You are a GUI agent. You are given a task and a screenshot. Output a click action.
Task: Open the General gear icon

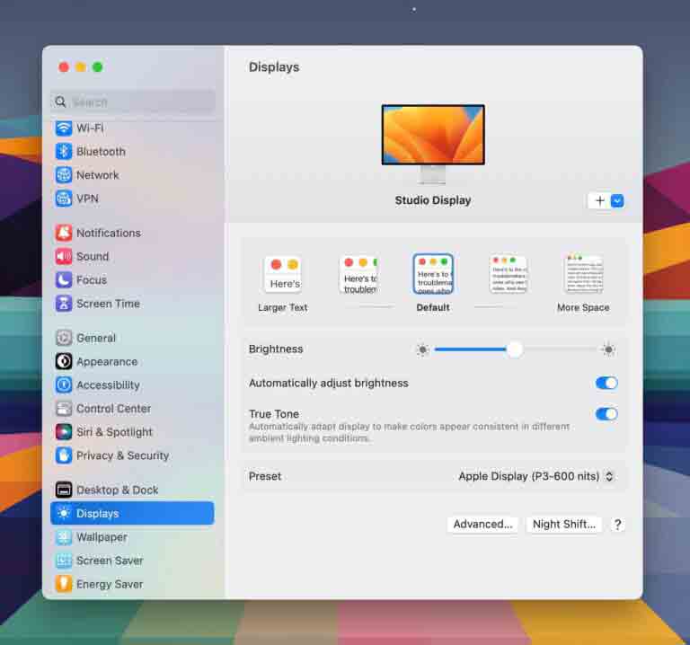point(64,338)
